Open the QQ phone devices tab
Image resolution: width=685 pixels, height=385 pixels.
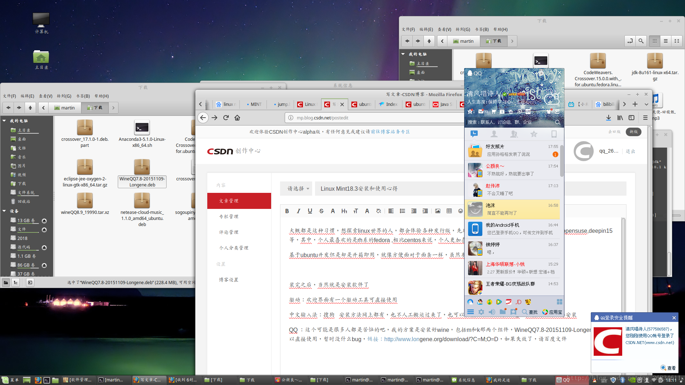pyautogui.click(x=554, y=134)
